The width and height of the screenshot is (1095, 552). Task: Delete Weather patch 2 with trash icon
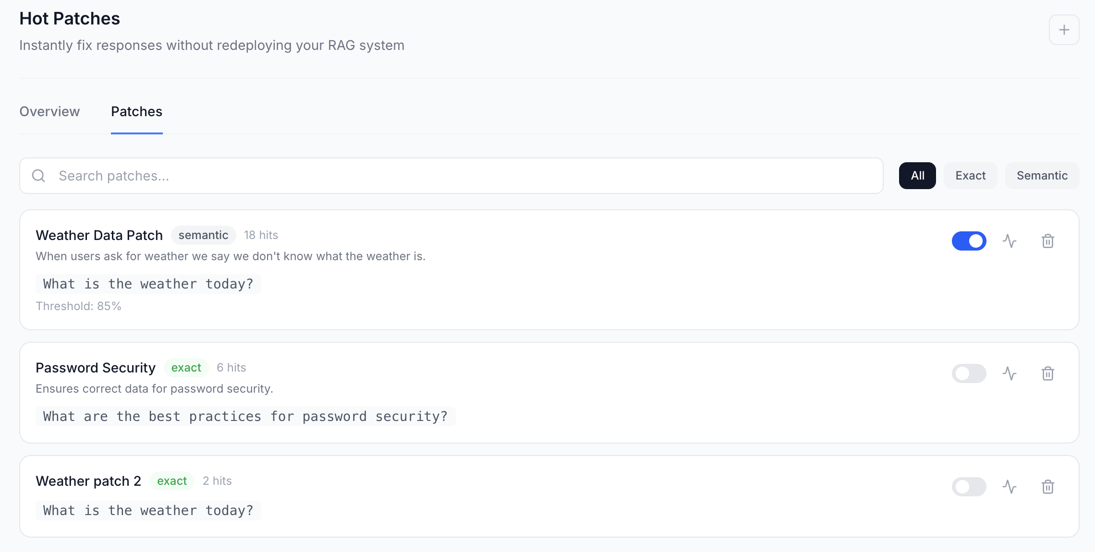pos(1047,487)
